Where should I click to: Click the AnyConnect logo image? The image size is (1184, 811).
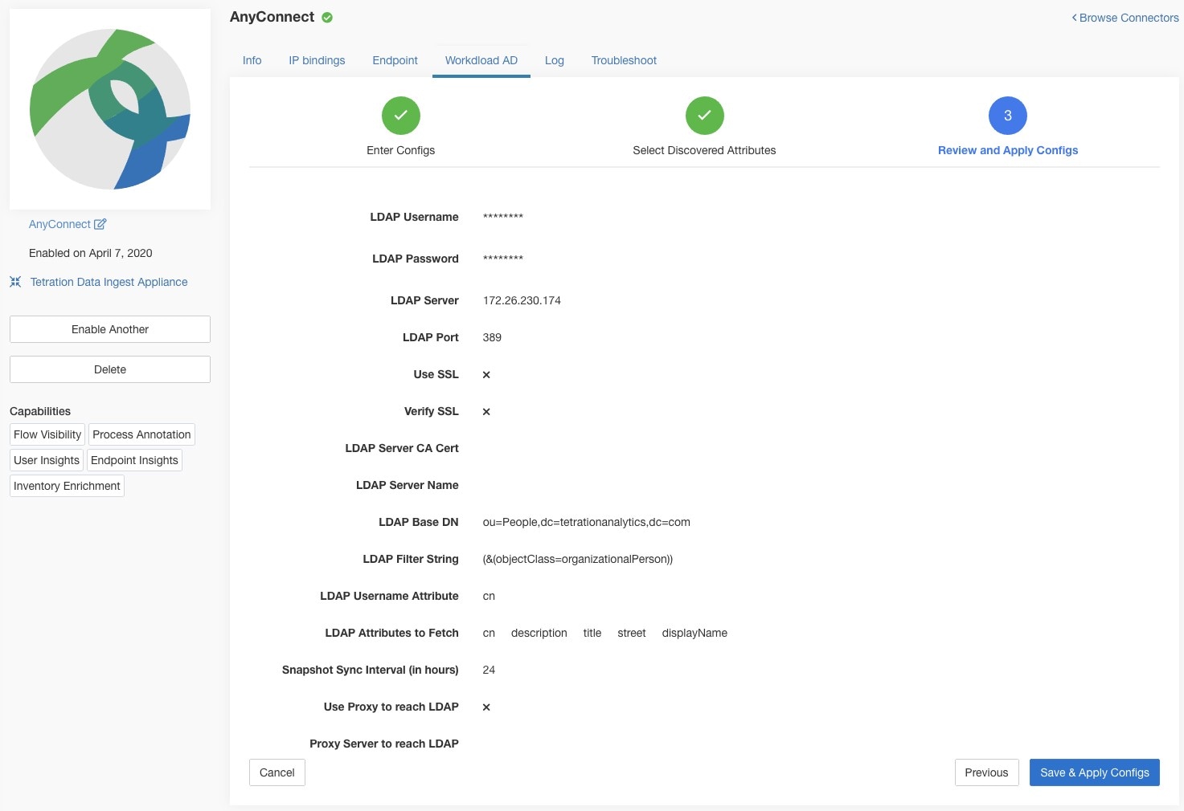(x=110, y=109)
